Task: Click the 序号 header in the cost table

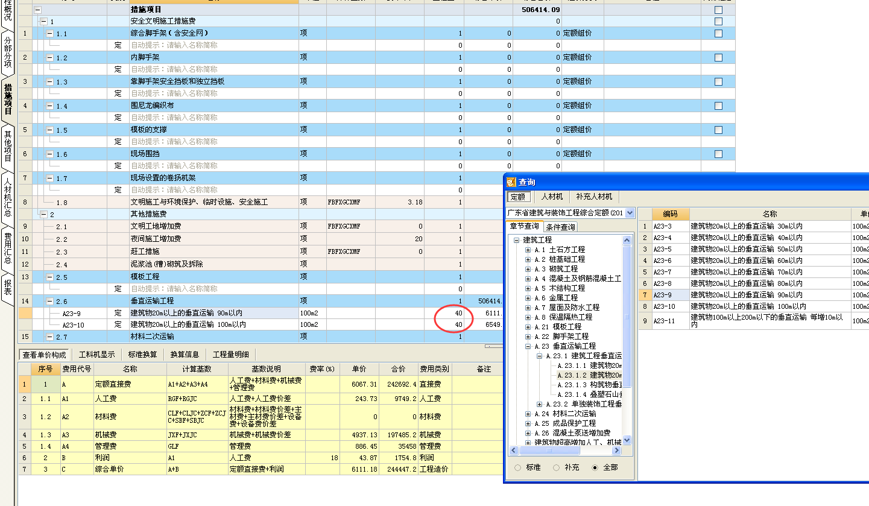Action: coord(46,368)
